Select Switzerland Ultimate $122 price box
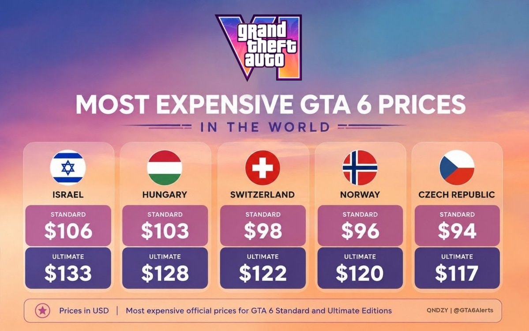529x331 pixels. coord(263,268)
